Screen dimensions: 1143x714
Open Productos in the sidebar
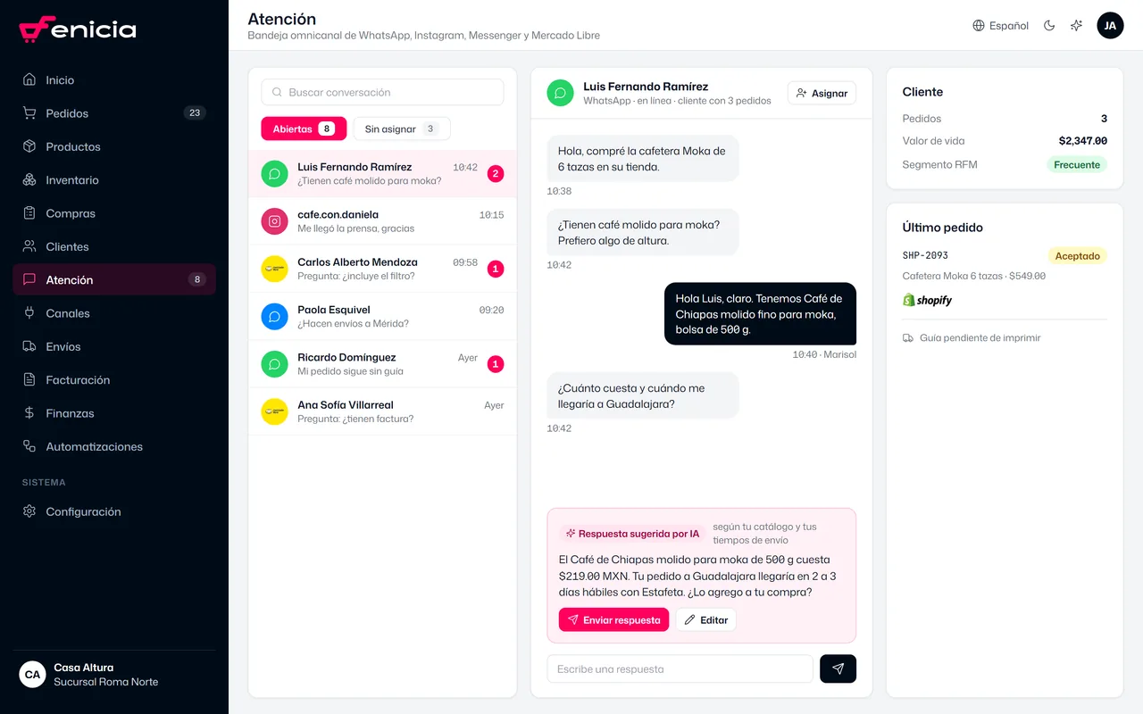coord(114,146)
